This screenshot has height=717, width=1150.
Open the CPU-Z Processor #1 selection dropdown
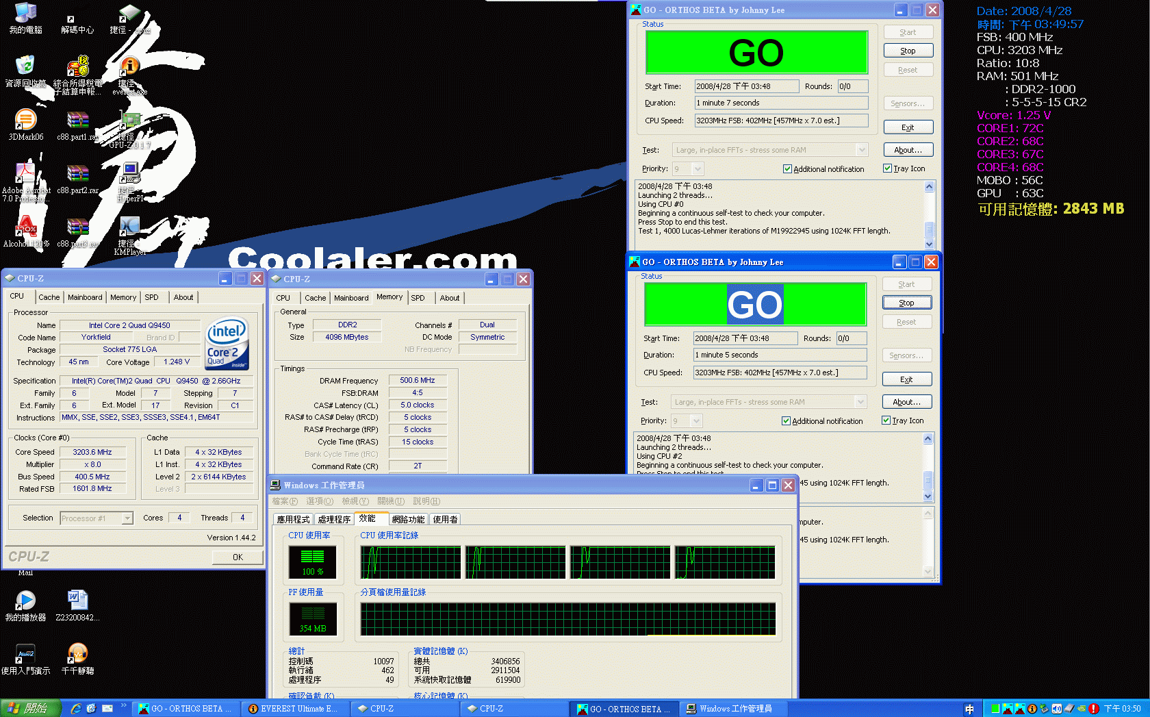pyautogui.click(x=127, y=518)
